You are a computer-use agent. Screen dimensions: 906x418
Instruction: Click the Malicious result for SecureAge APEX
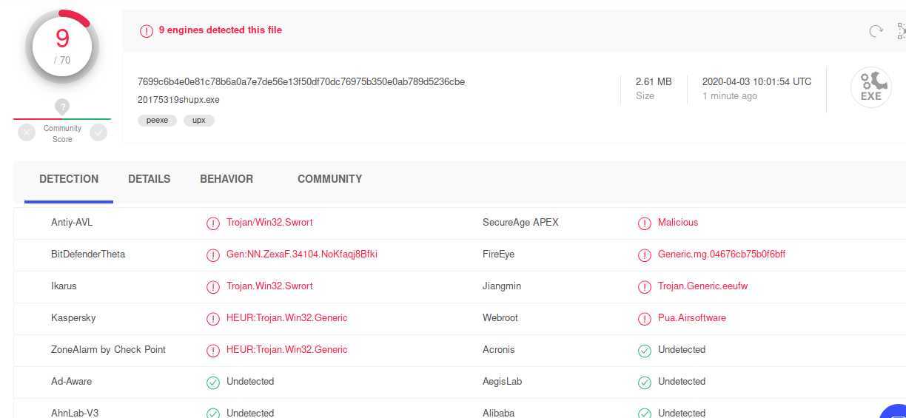tap(678, 222)
